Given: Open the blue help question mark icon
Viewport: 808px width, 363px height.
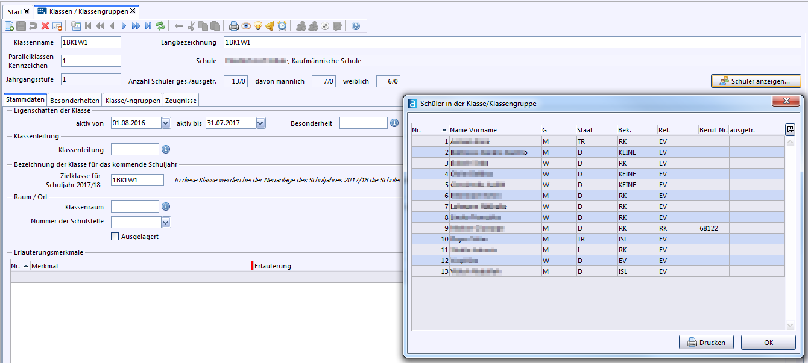Looking at the screenshot, I should 356,26.
